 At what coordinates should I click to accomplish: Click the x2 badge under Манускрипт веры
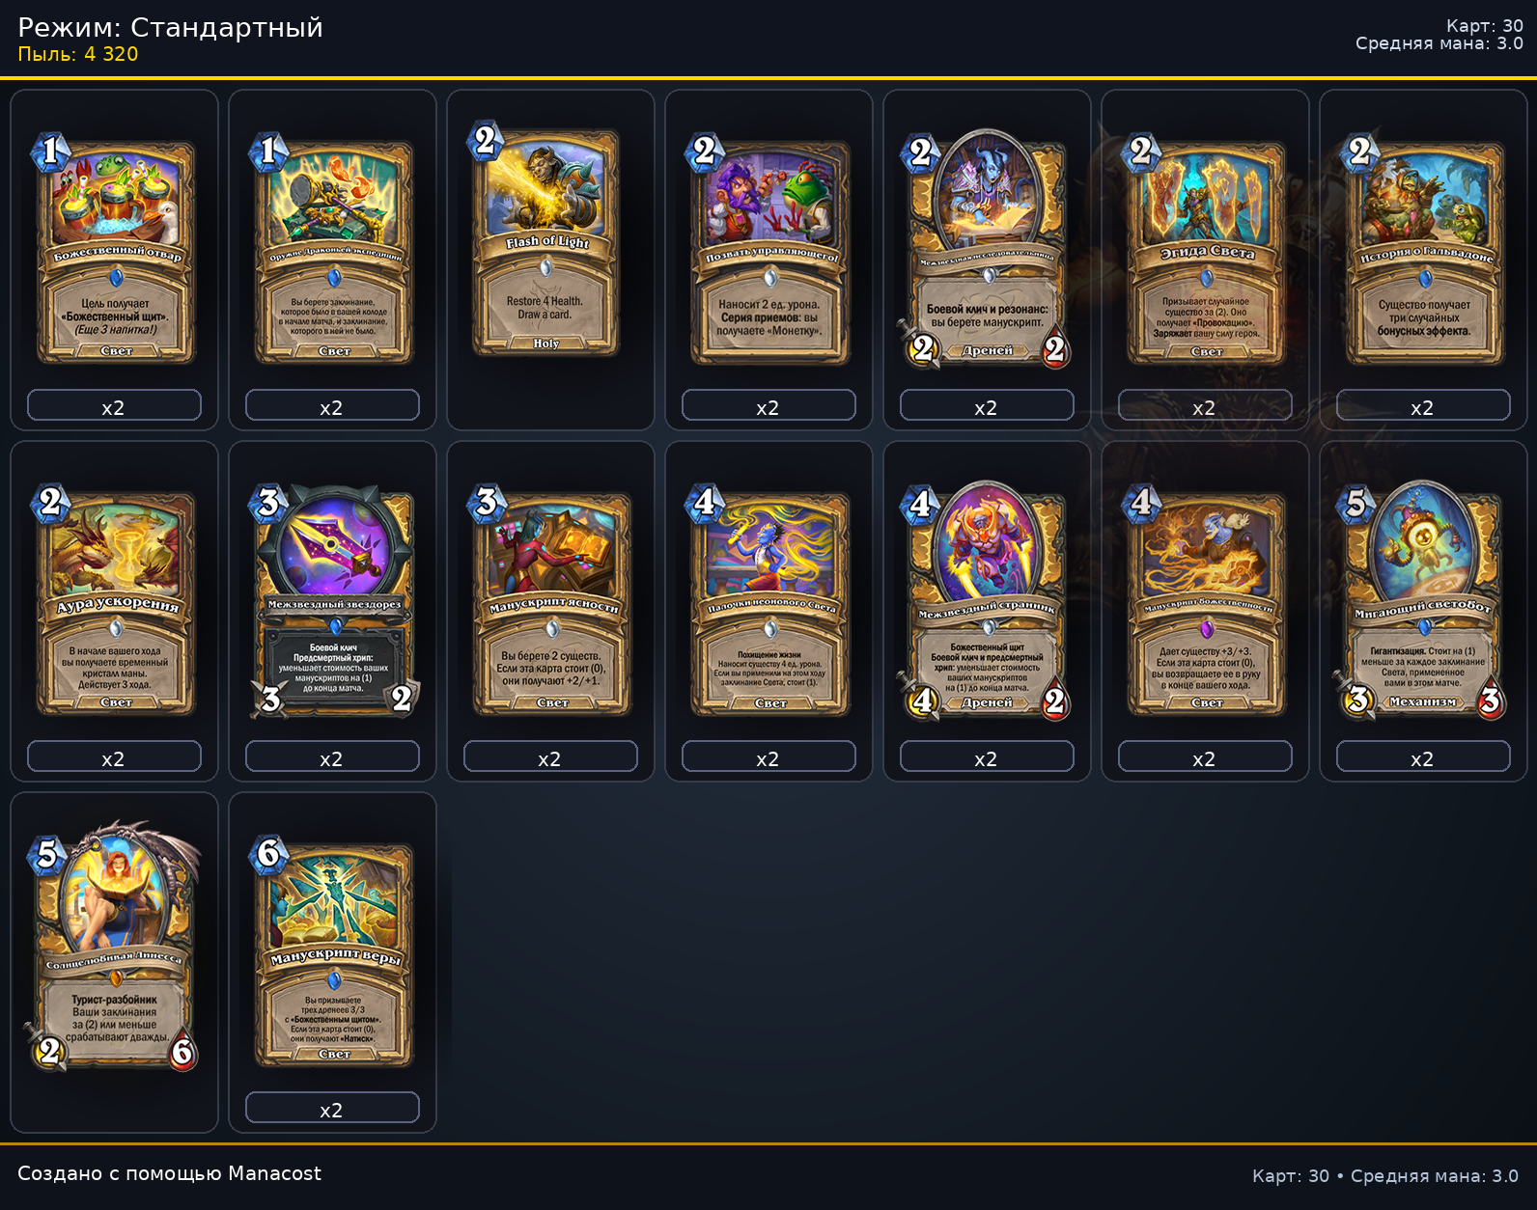point(332,1108)
